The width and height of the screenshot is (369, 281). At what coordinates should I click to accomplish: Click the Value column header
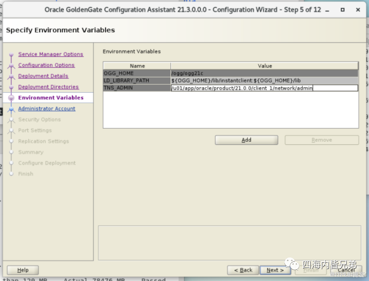[264, 66]
